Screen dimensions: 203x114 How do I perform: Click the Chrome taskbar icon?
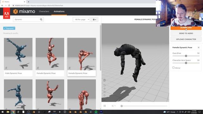pyautogui.click(x=13, y=112)
